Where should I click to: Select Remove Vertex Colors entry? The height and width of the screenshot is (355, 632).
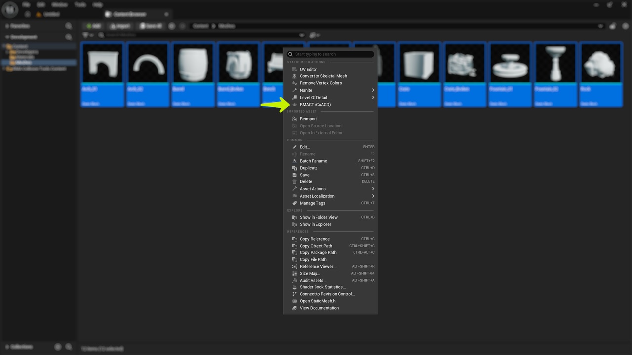pyautogui.click(x=330, y=83)
